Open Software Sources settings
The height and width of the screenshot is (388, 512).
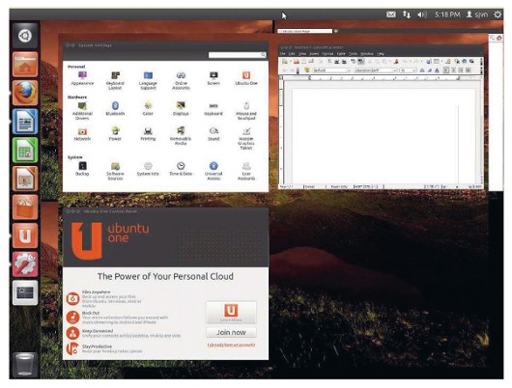point(115,171)
